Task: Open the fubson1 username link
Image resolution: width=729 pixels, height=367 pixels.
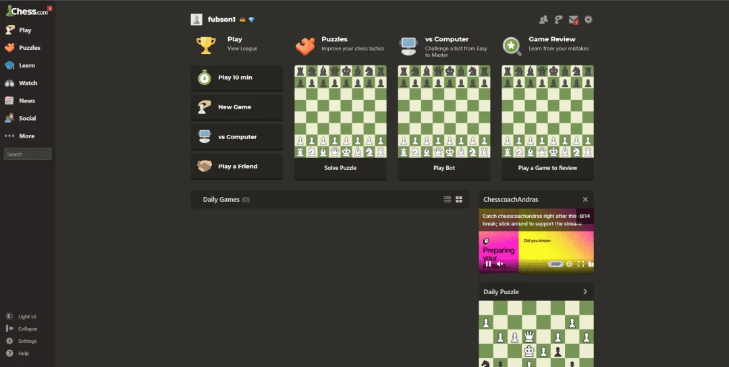Action: pyautogui.click(x=222, y=20)
